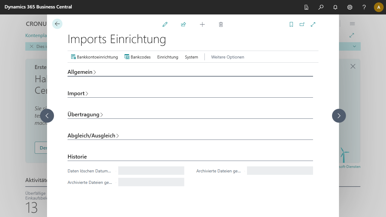Click the back arrow button

(x=57, y=24)
